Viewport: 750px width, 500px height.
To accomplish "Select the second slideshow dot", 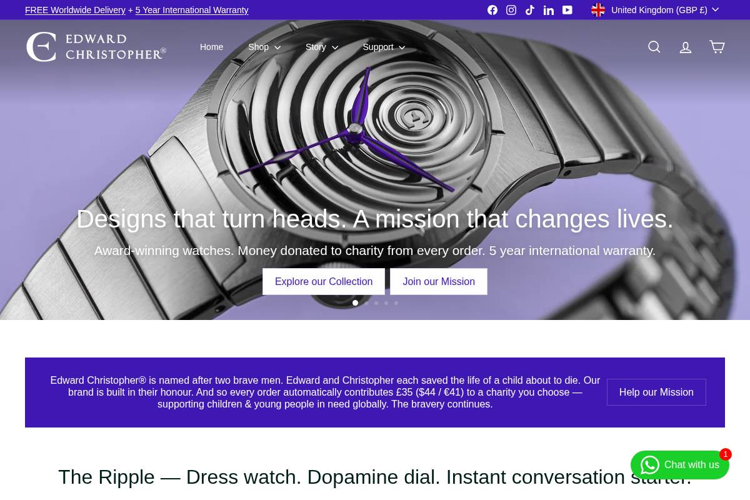I will point(366,303).
